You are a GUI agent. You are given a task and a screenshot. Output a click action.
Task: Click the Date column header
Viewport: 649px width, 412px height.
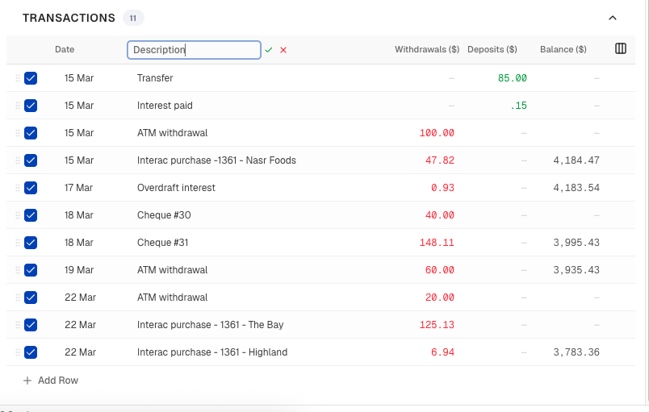(65, 49)
